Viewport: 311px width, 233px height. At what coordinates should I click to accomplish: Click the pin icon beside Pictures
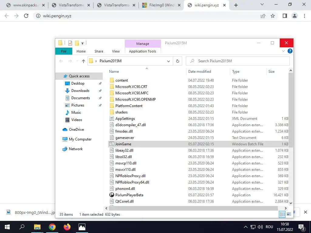pos(100,105)
